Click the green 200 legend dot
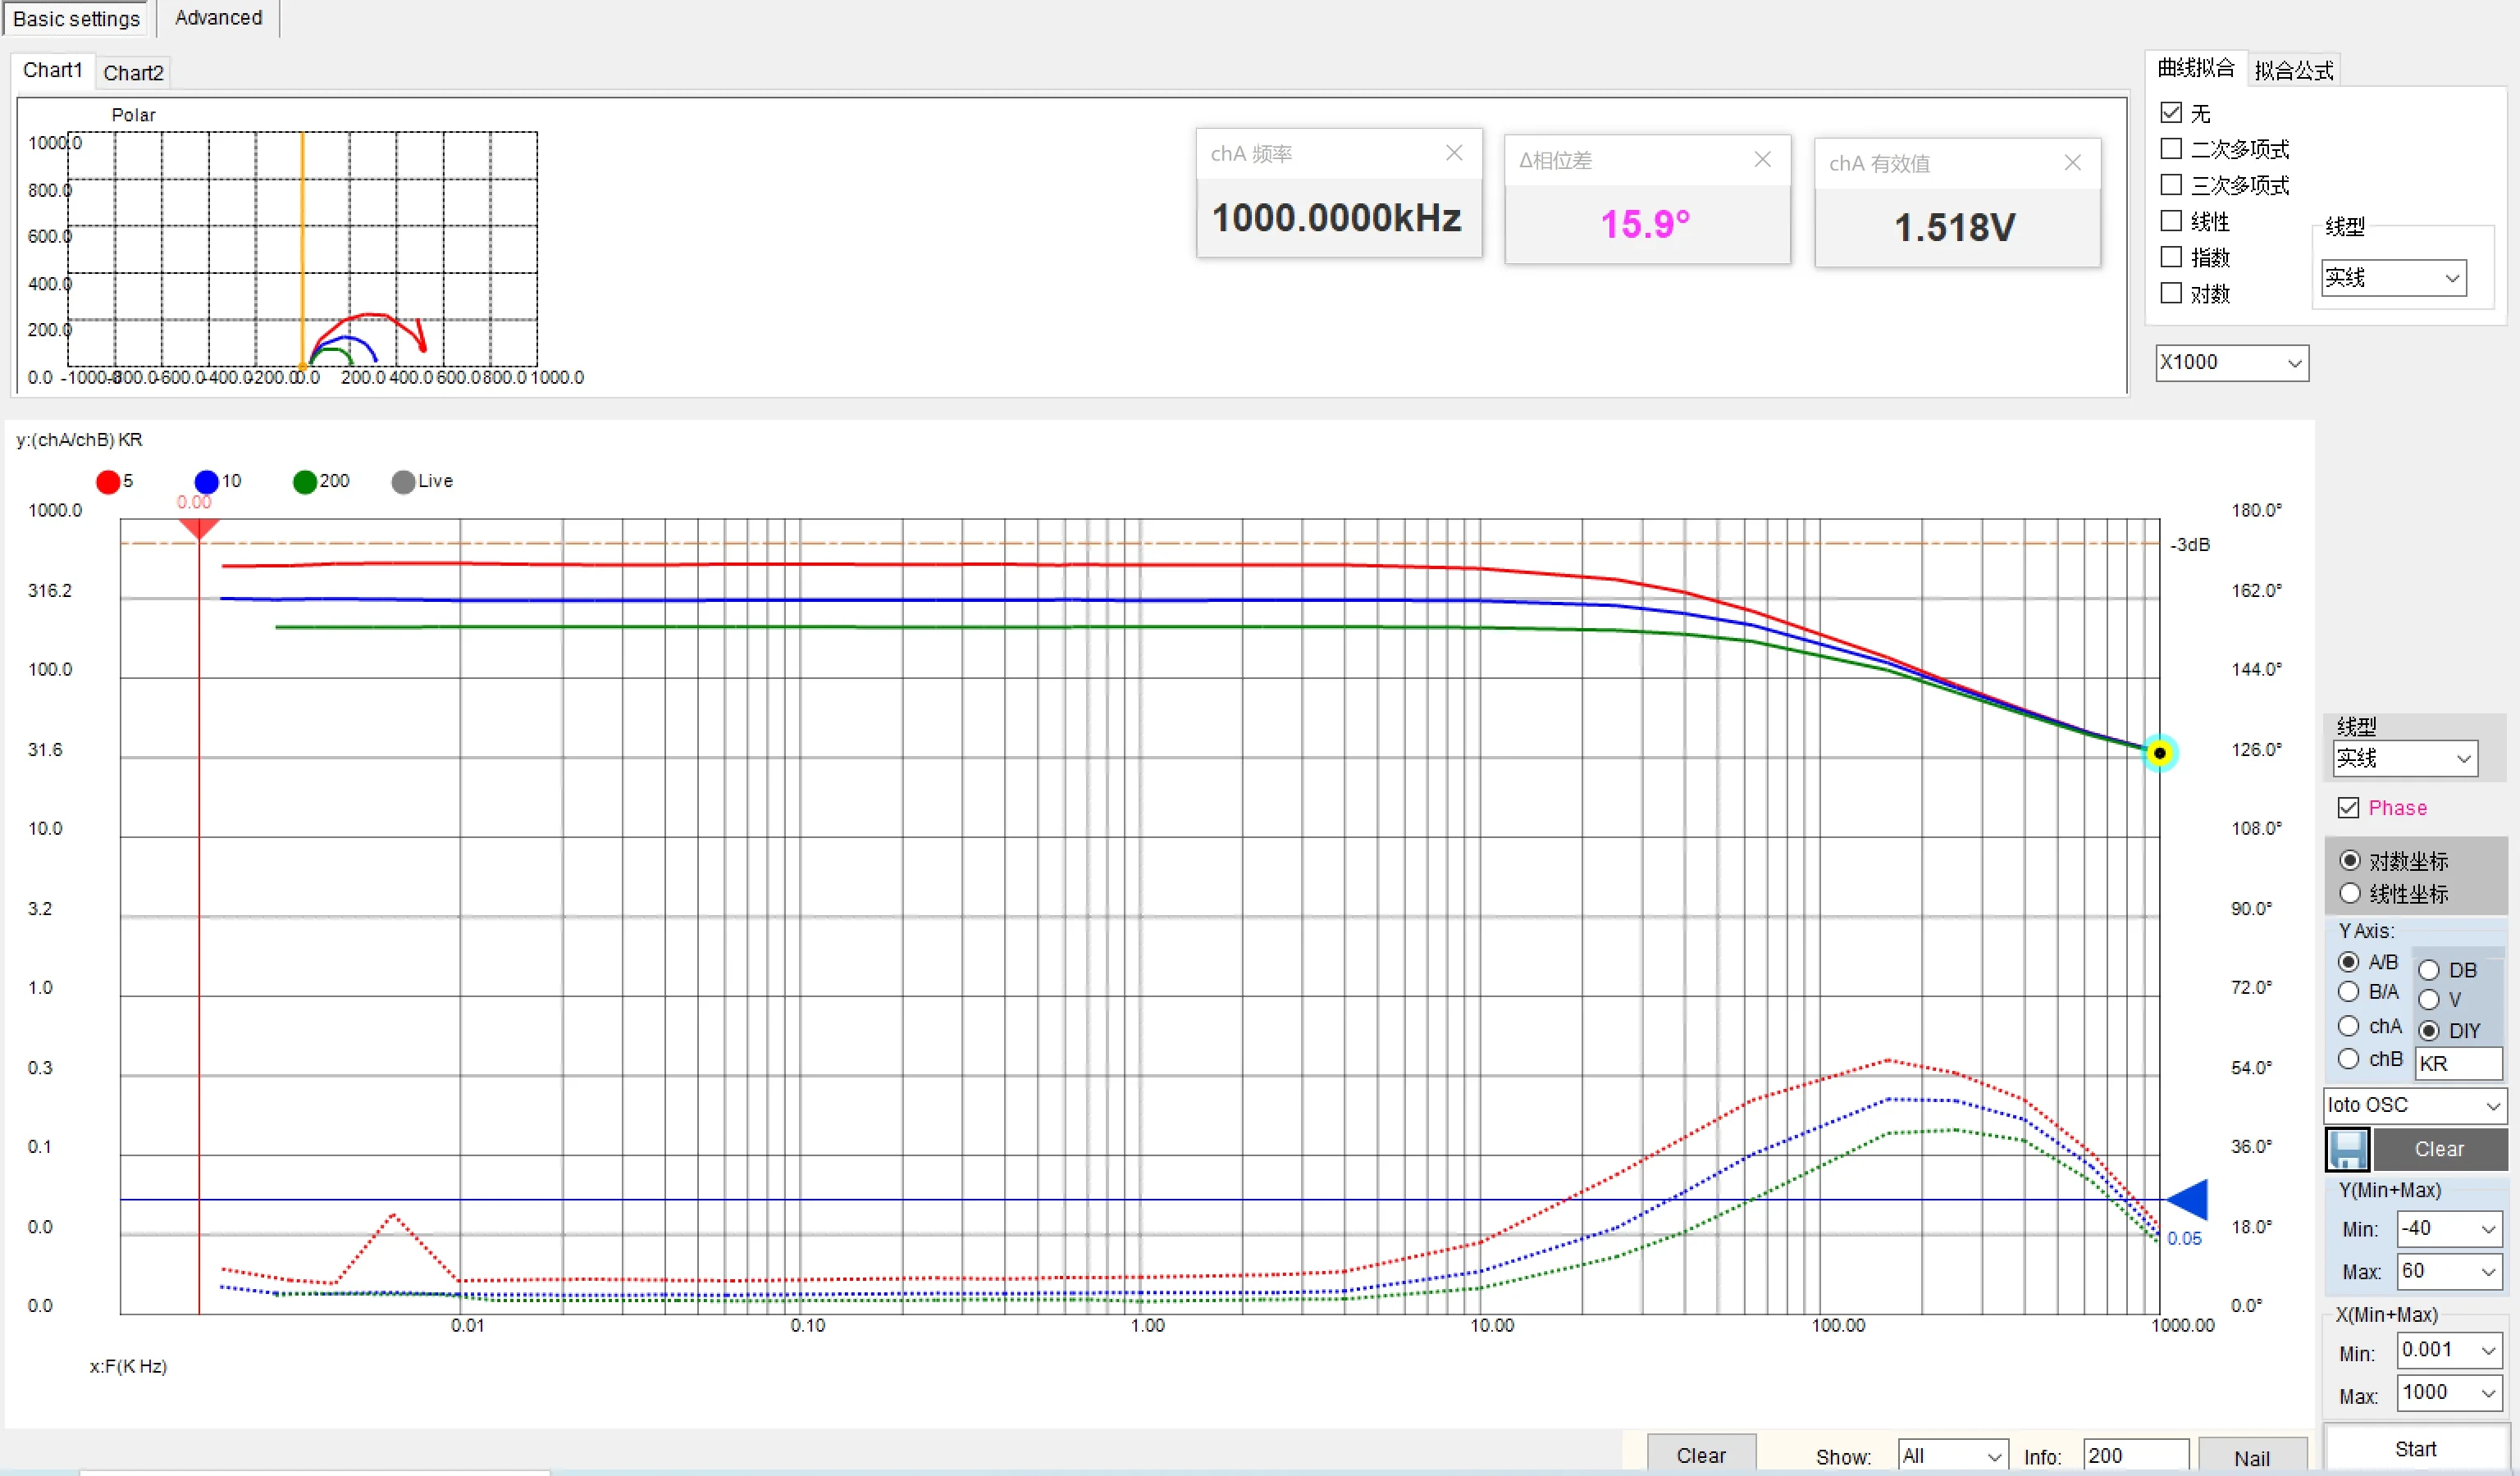 click(x=304, y=481)
